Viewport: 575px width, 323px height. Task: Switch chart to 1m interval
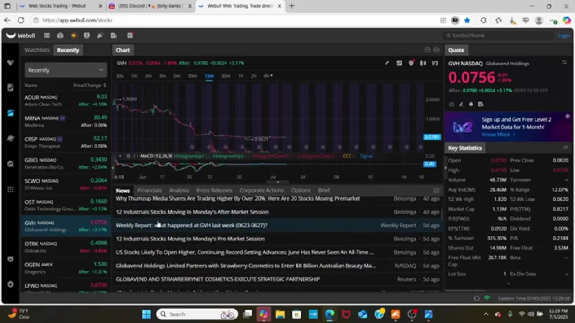(134, 76)
